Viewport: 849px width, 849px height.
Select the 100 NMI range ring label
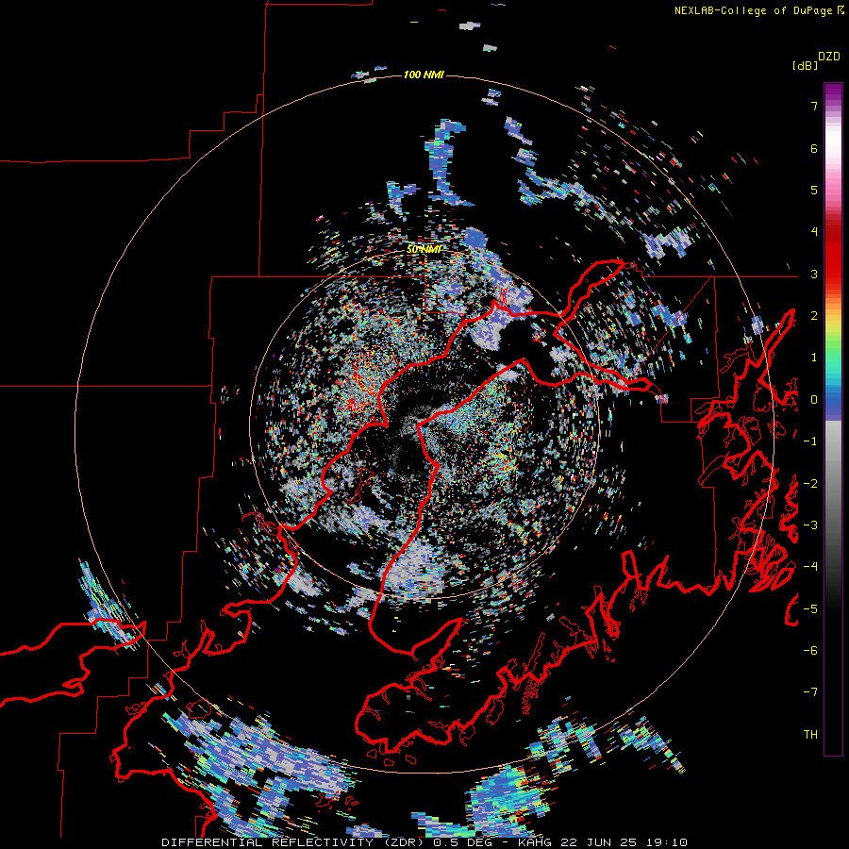coord(424,75)
